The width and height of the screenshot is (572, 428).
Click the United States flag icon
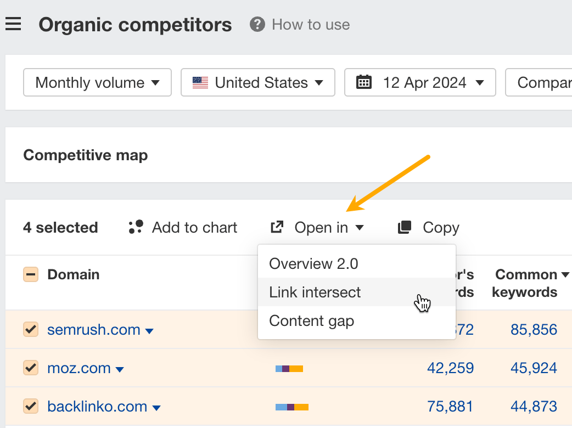point(200,82)
